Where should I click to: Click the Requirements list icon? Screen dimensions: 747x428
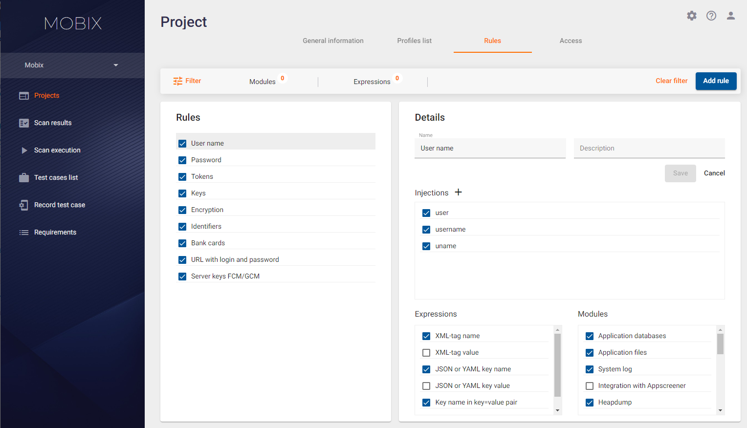24,233
